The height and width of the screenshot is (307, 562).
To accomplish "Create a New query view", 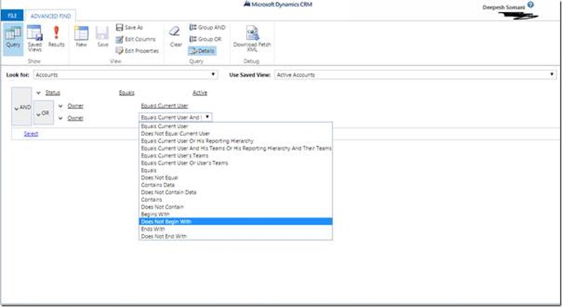I will click(x=81, y=37).
